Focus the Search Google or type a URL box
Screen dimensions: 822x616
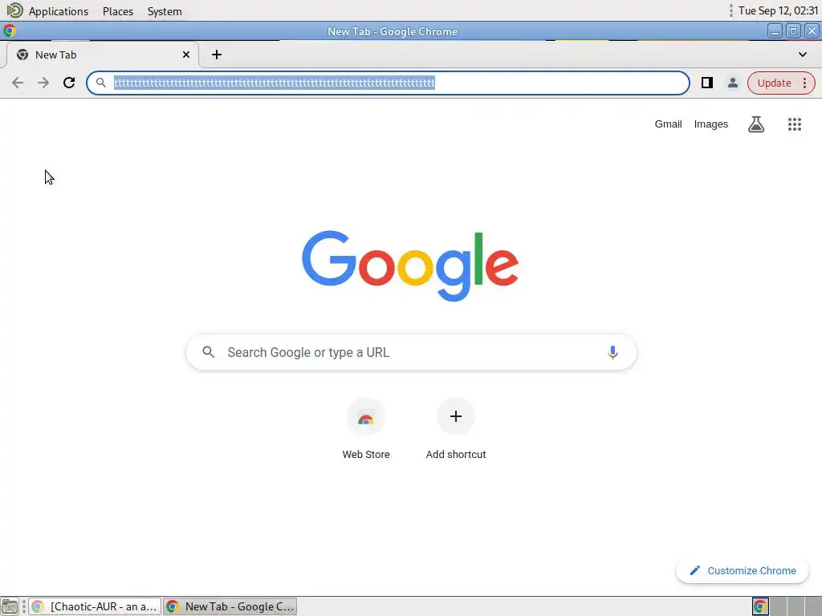coord(412,353)
